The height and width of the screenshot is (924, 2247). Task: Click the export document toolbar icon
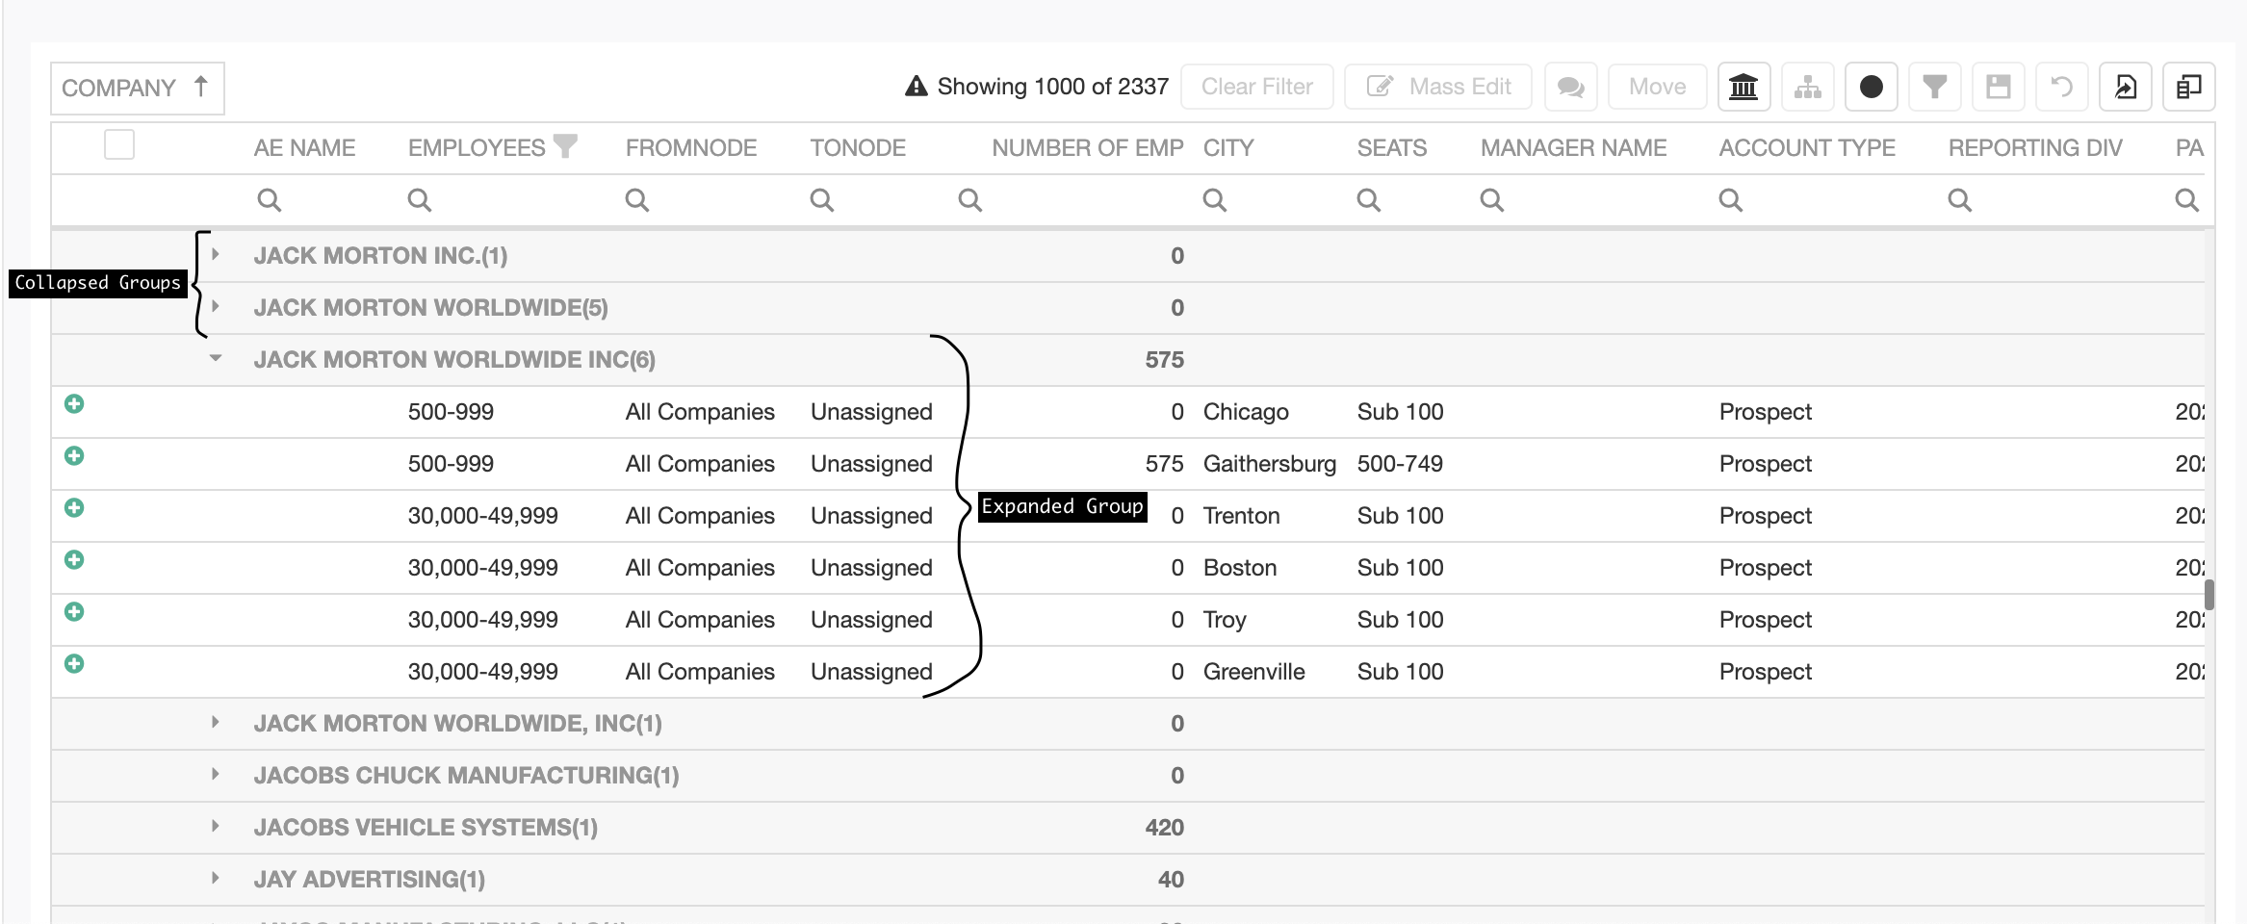[x=2125, y=87]
